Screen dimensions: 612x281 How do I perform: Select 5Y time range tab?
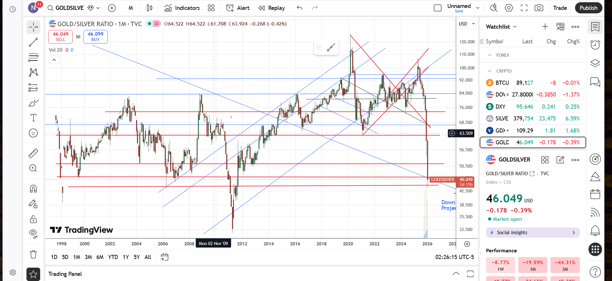coord(137,257)
